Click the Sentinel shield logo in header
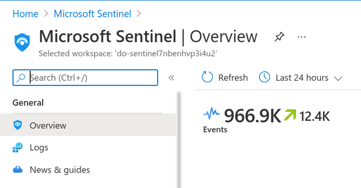 (22, 42)
